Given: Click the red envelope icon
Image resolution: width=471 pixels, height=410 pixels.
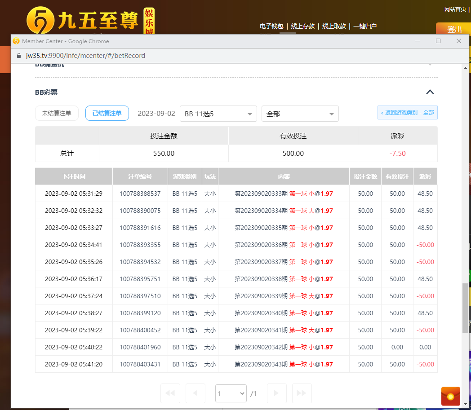Looking at the screenshot, I should 451,396.
